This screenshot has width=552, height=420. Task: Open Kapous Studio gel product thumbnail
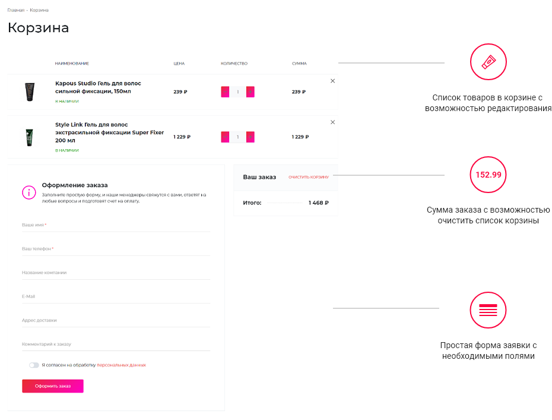[x=30, y=91]
